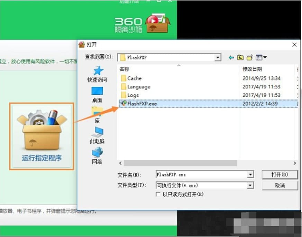Screen dimensions: 302x237
Task: Select Network (网络) in sidebar
Action: 97,156
